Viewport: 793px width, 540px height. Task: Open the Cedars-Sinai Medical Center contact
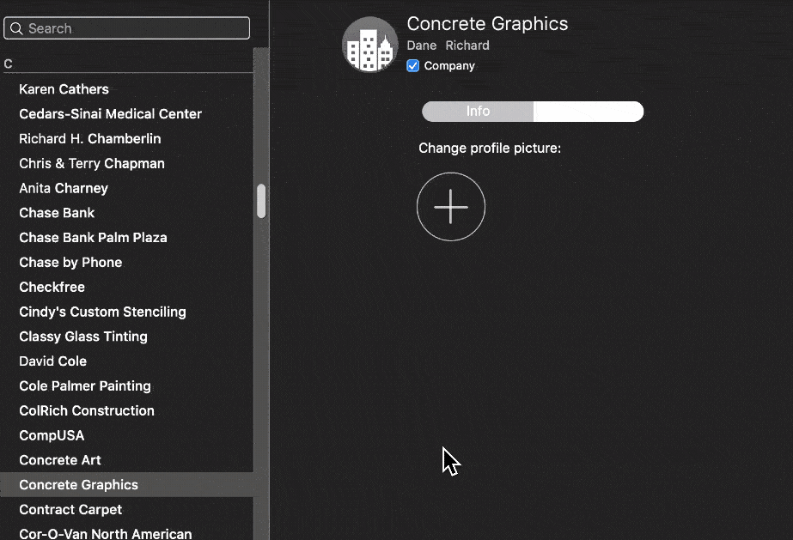(x=126, y=113)
